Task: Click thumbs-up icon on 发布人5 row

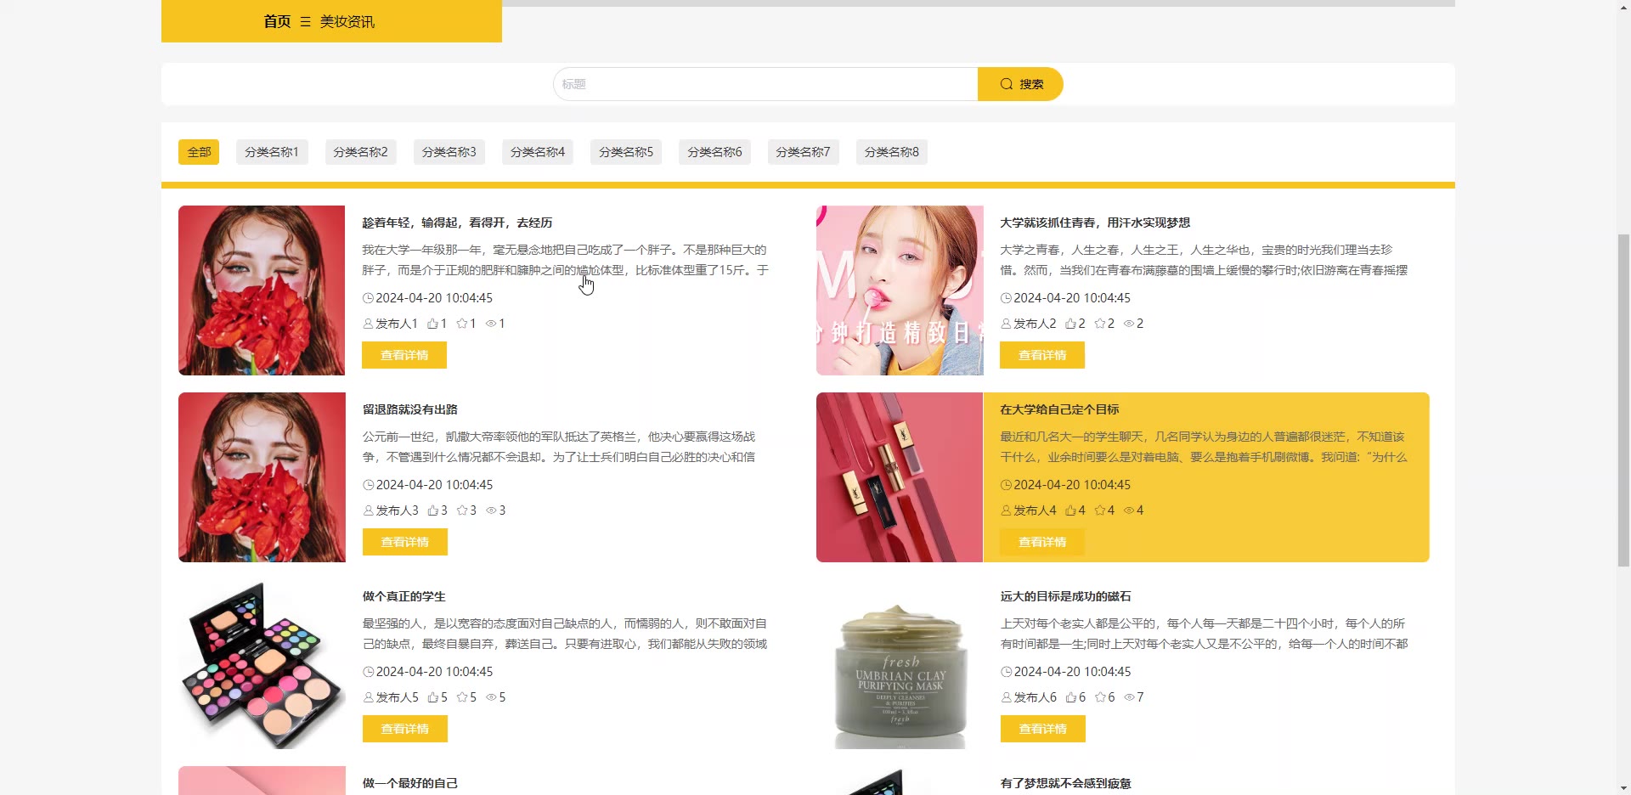Action: pyautogui.click(x=433, y=697)
